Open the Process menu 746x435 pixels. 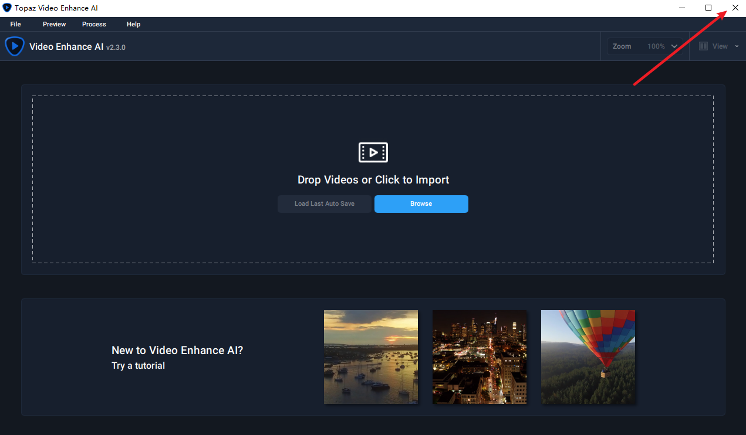tap(94, 24)
